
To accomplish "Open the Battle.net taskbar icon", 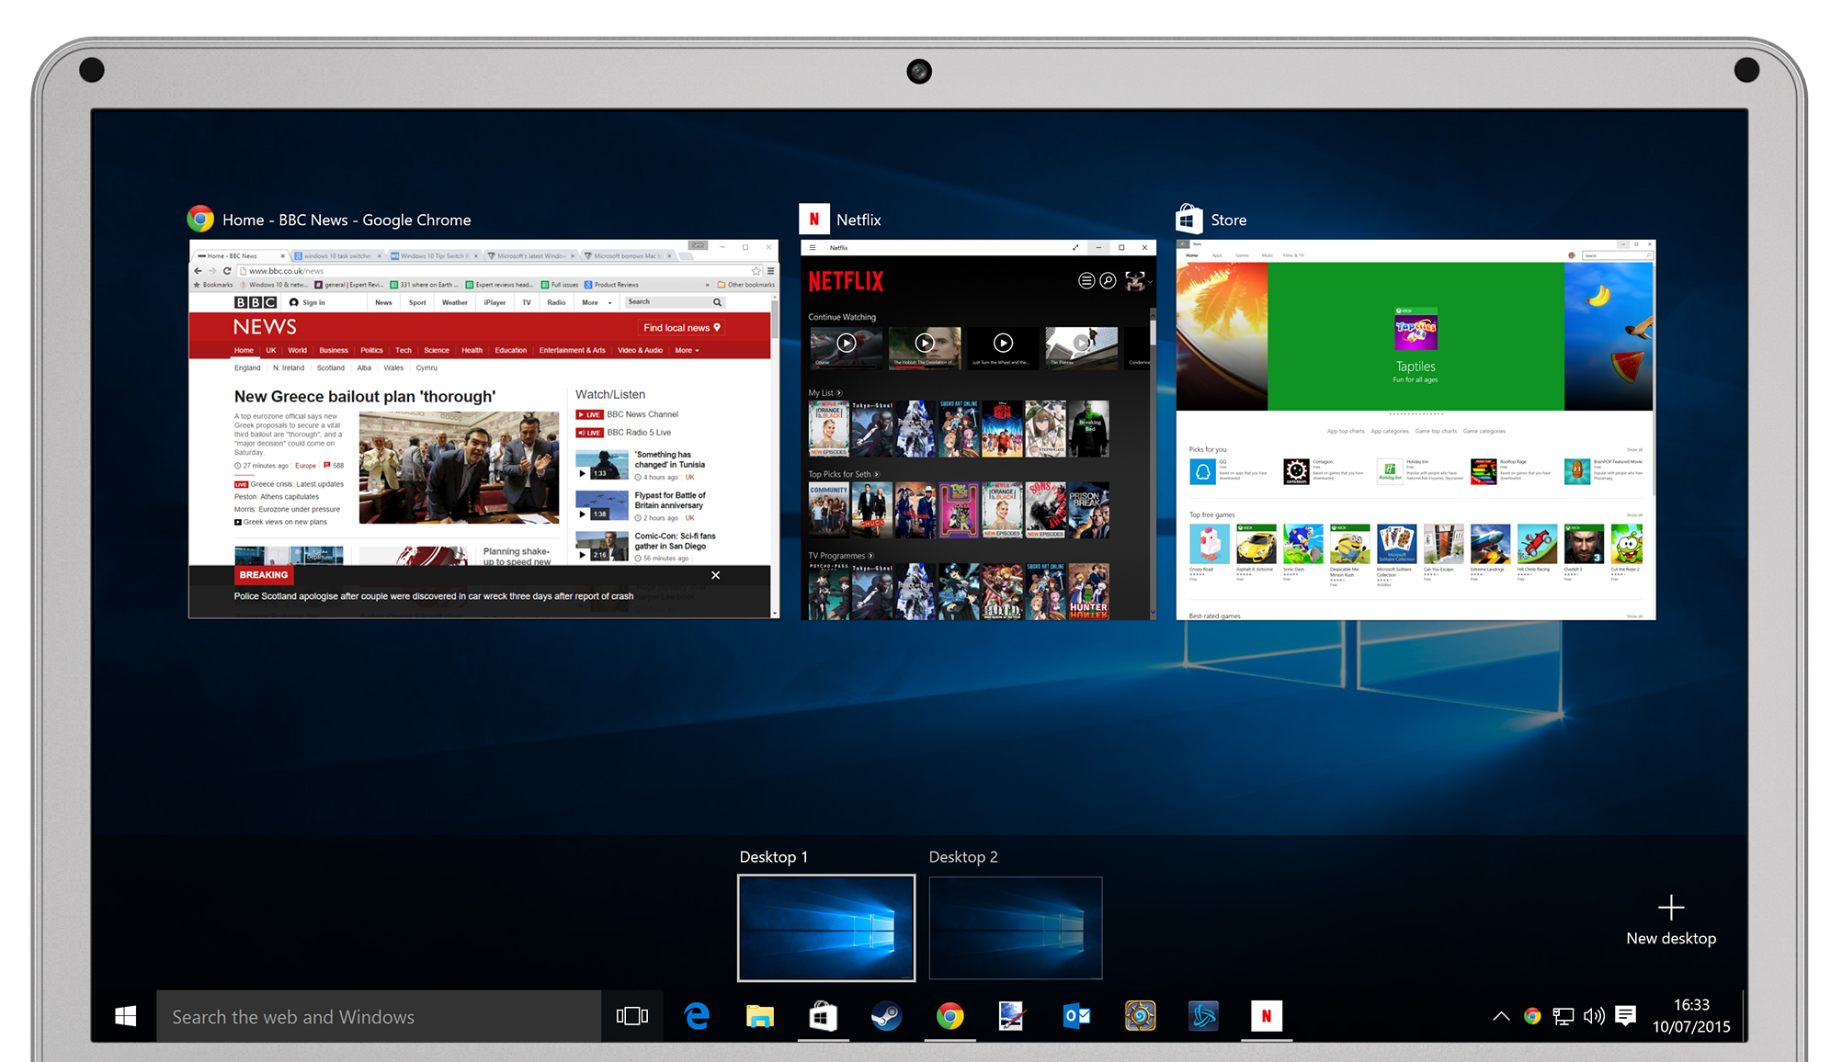I will (1203, 1016).
